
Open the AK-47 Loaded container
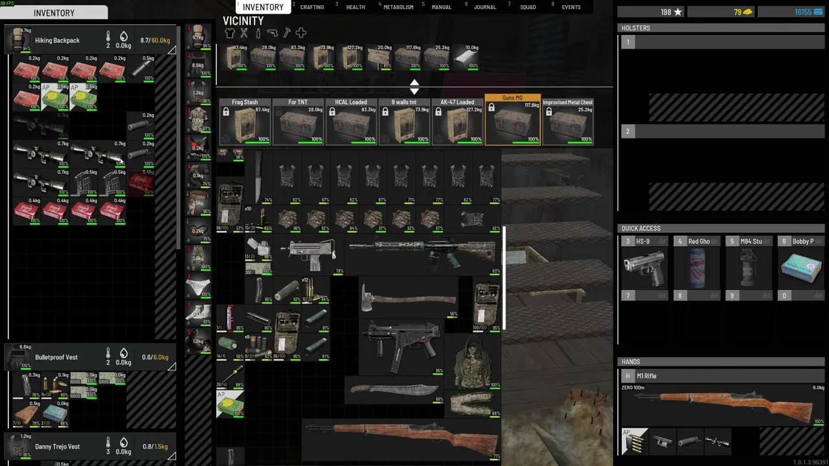[x=457, y=122]
